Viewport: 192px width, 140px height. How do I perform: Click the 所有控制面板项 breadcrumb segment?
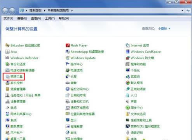pyautogui.click(x=58, y=10)
